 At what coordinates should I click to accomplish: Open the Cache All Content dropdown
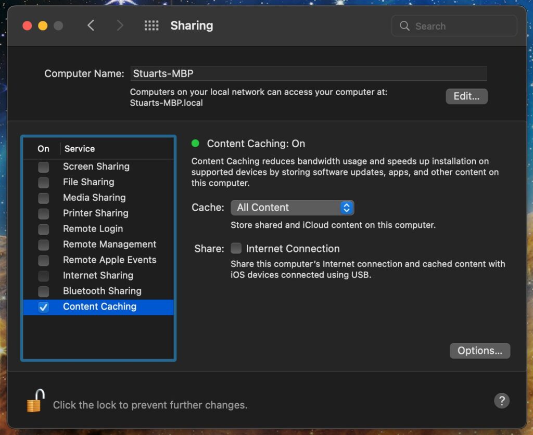[x=293, y=208]
